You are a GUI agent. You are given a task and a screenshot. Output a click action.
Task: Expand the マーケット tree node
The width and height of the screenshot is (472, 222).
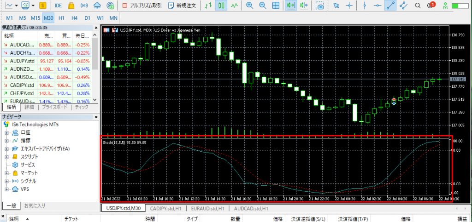[x=6, y=173]
